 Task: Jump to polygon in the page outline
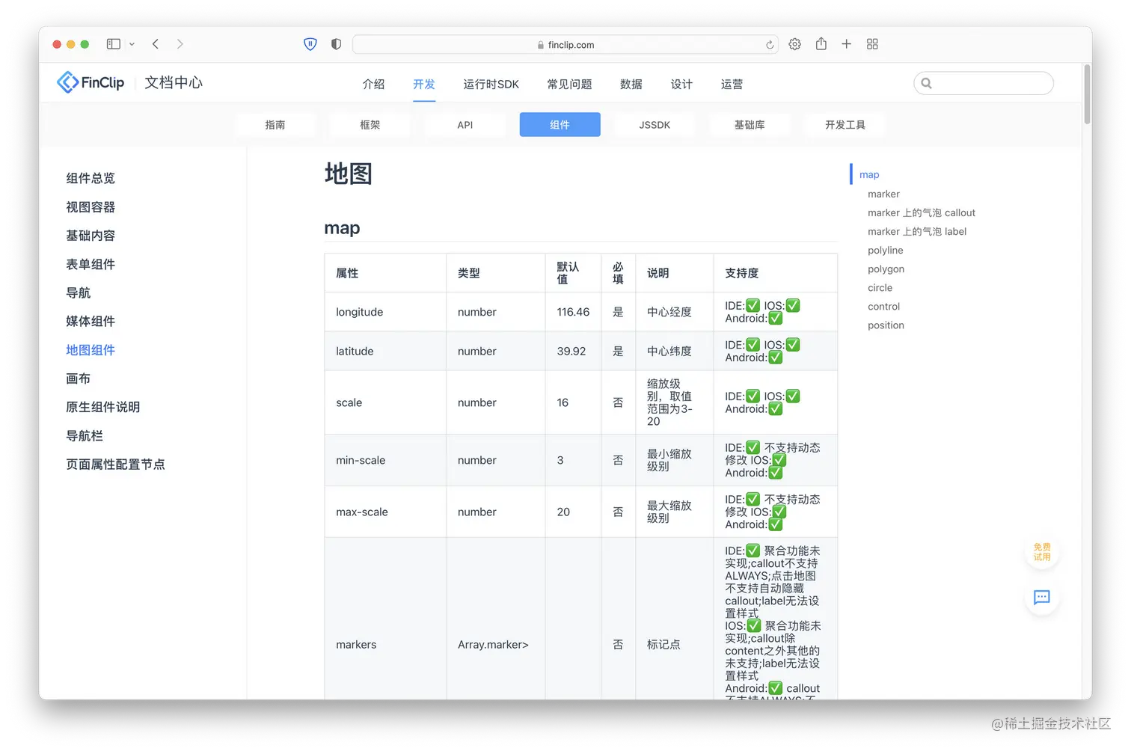pos(886,269)
